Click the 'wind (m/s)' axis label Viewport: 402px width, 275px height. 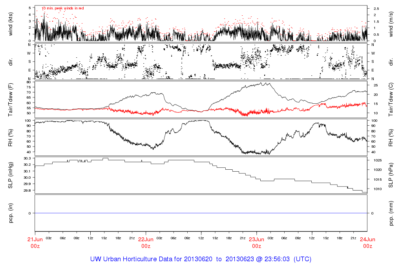(x=391, y=24)
